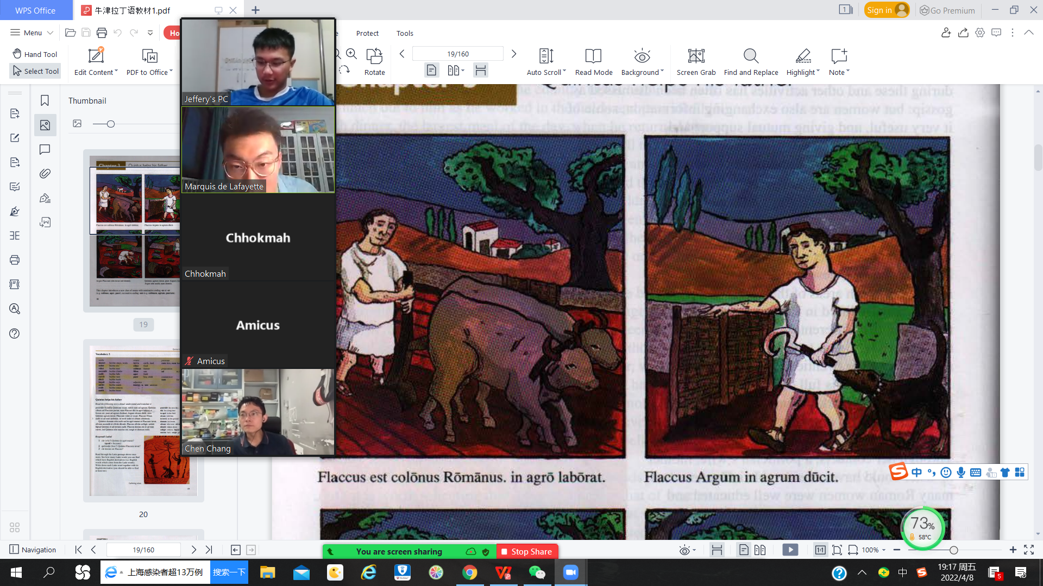Open the thumbnail panel icon
The height and width of the screenshot is (586, 1043).
[x=45, y=125]
